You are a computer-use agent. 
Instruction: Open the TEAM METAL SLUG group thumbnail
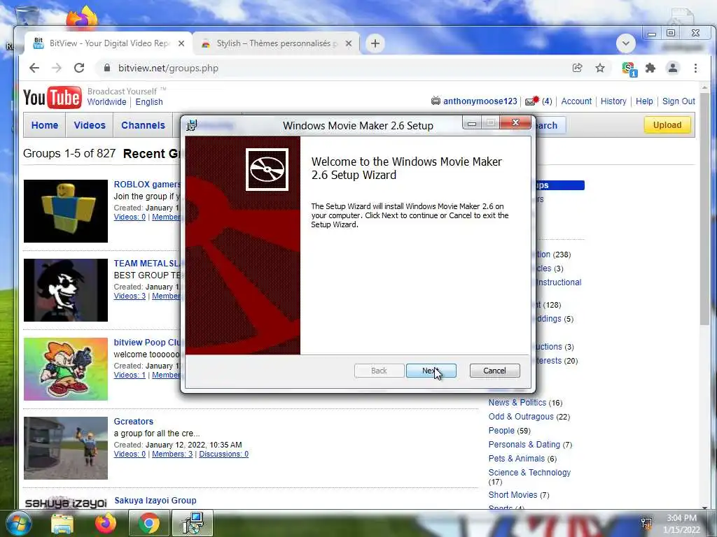point(66,290)
